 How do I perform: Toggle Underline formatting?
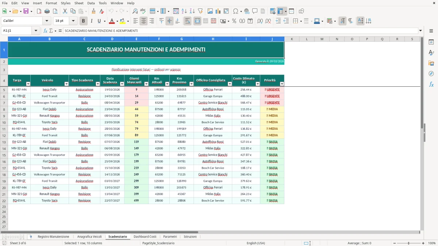[99, 21]
